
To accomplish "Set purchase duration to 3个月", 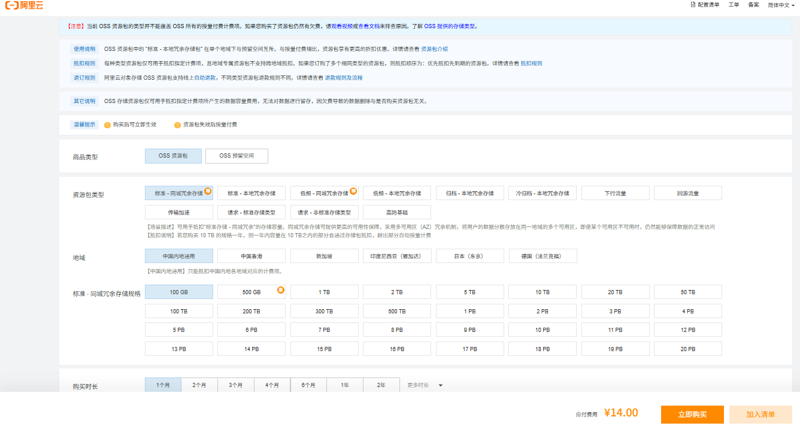I will click(236, 385).
